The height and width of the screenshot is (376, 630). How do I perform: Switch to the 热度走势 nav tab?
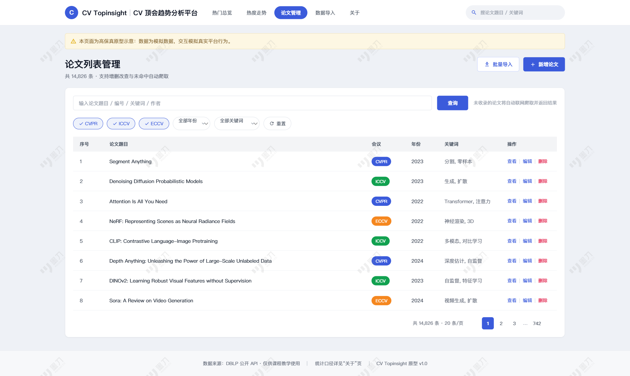pos(256,13)
